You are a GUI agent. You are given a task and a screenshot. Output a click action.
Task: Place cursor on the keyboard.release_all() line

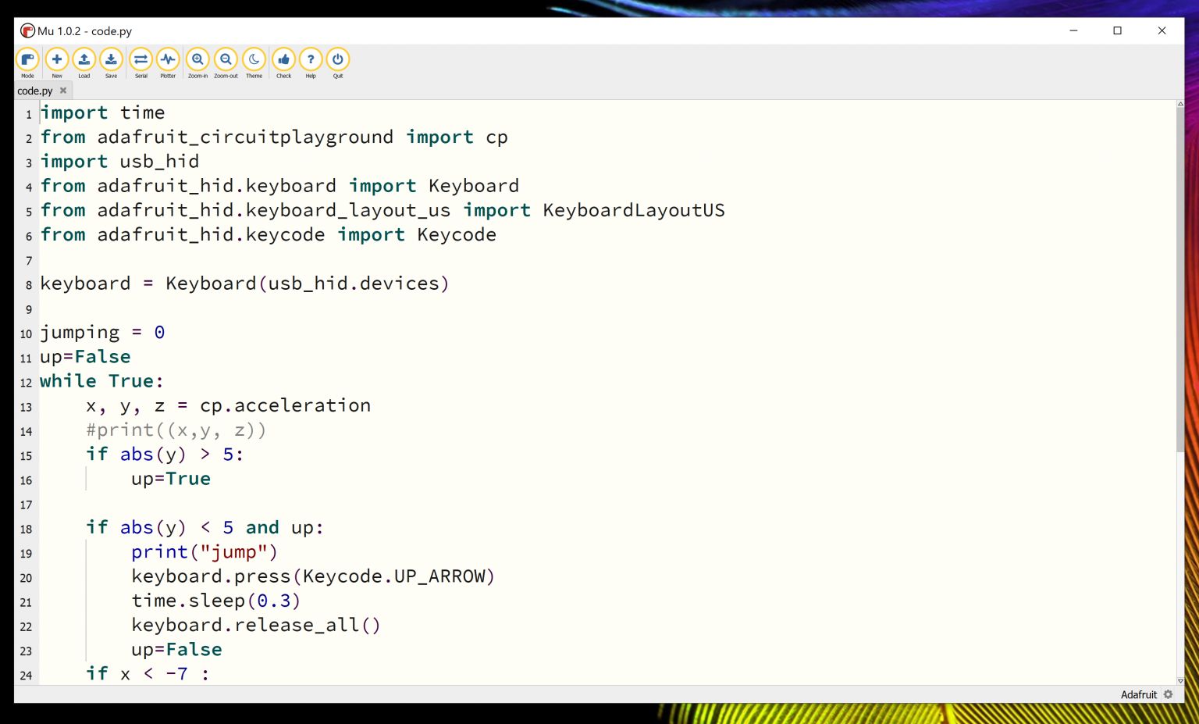point(255,625)
